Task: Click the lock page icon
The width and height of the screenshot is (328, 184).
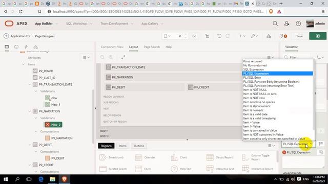Action: [x=207, y=36]
